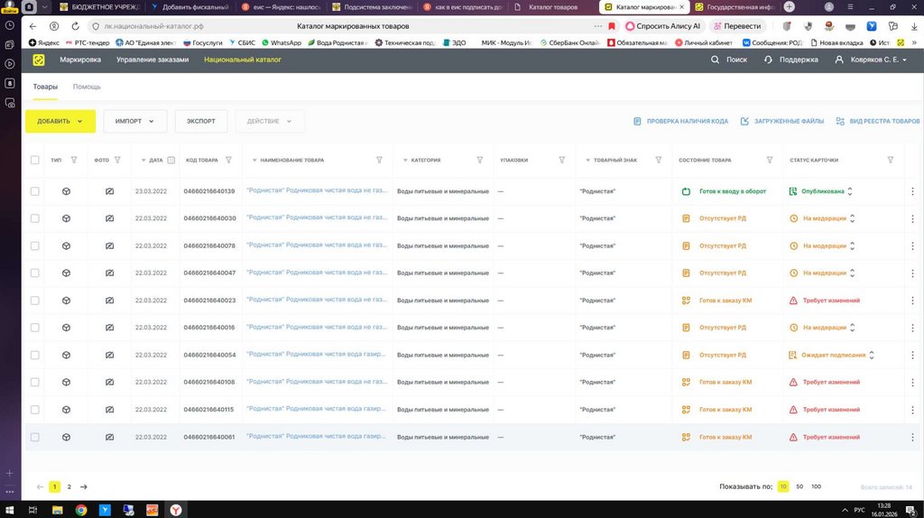Select checkbox for row 04660216640047
This screenshot has height=518, width=924.
pos(35,273)
